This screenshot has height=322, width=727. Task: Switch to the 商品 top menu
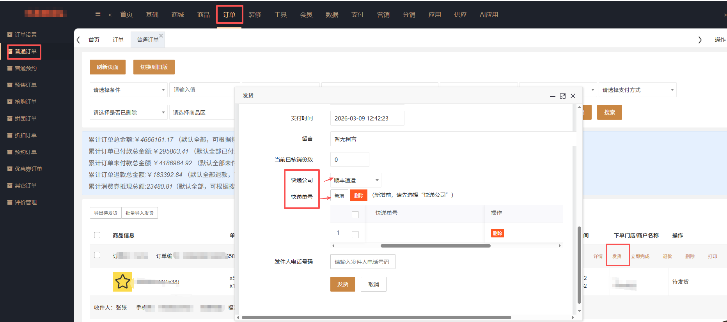point(203,14)
